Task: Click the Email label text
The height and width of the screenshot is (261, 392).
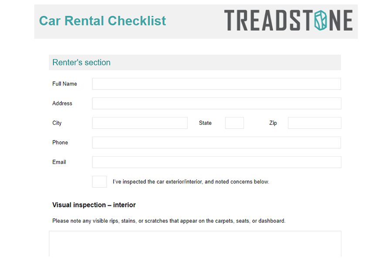Action: [59, 162]
